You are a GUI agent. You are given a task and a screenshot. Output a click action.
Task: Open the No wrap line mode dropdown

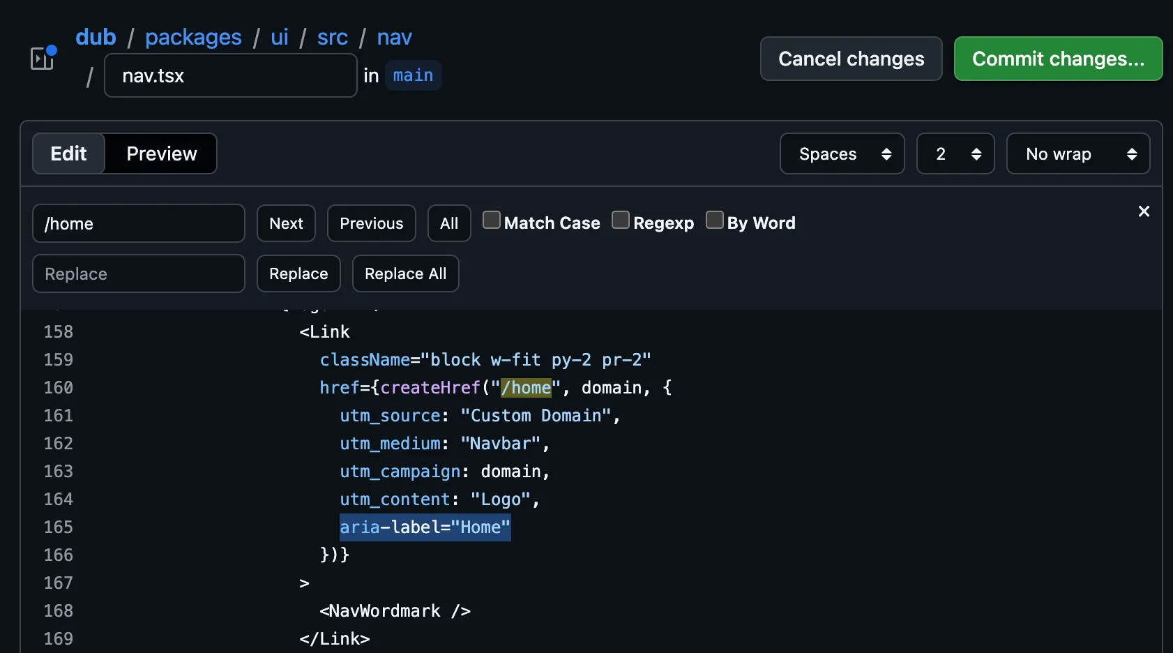tap(1078, 153)
